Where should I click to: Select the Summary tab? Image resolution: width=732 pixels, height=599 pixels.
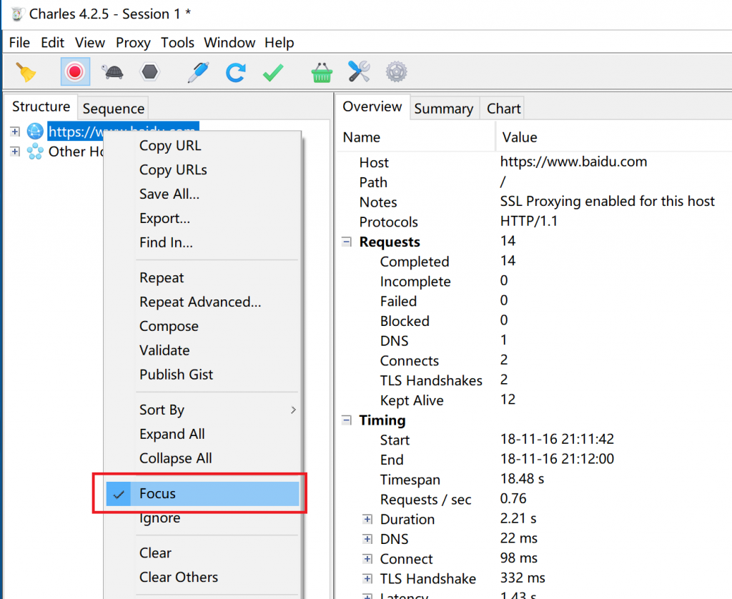pos(444,109)
